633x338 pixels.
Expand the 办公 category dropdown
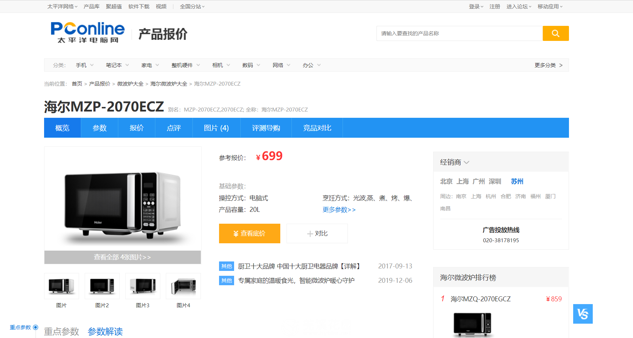tap(312, 65)
